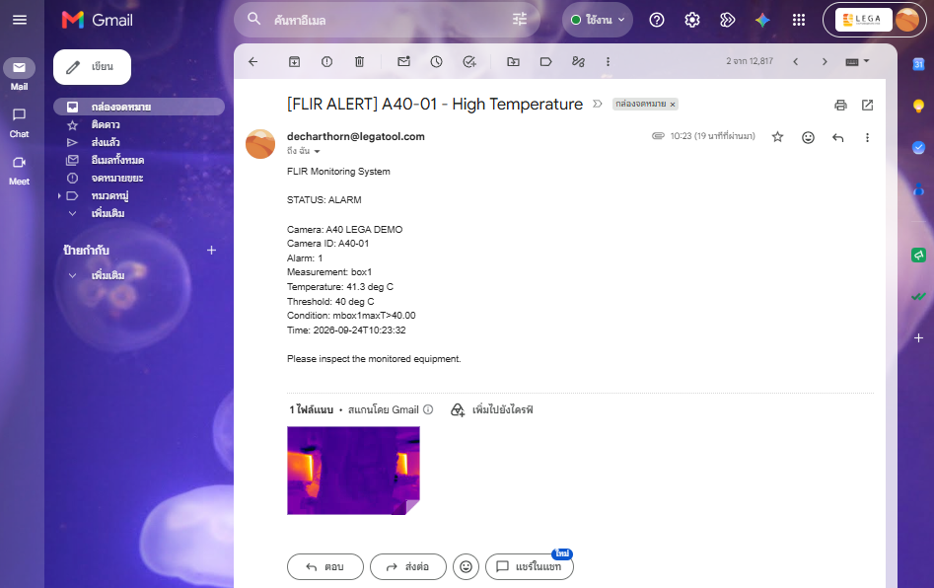Image resolution: width=934 pixels, height=588 pixels.
Task: Open the active status dropdown
Action: coord(598,20)
